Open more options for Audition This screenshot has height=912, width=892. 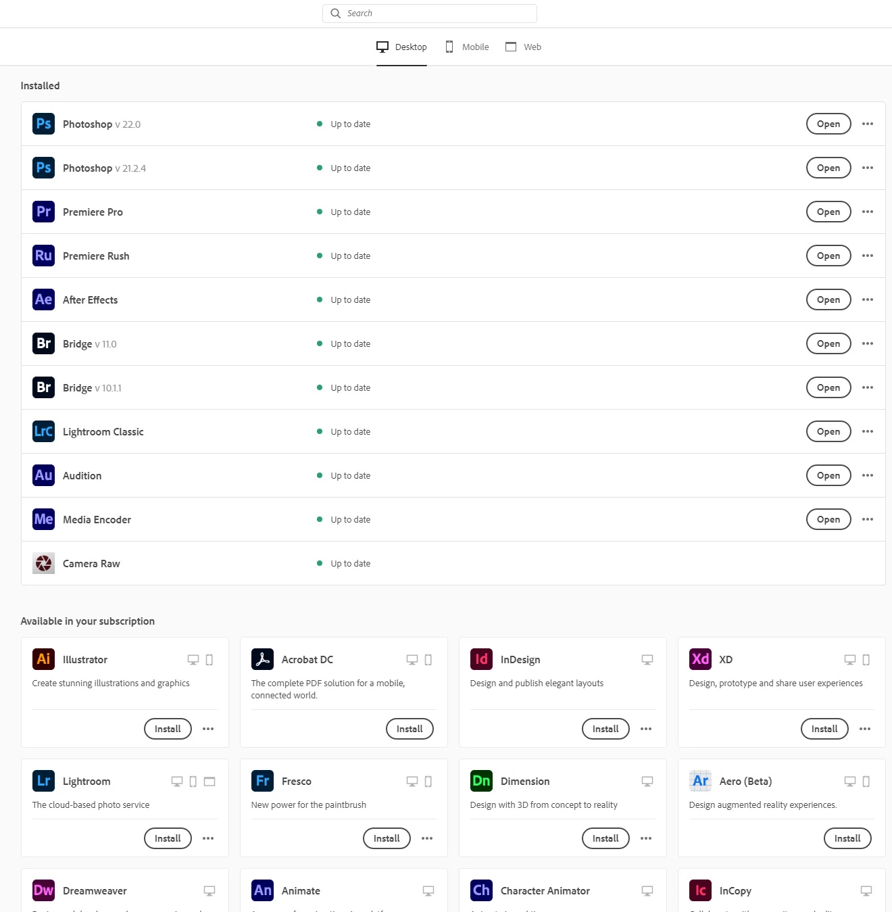click(868, 475)
